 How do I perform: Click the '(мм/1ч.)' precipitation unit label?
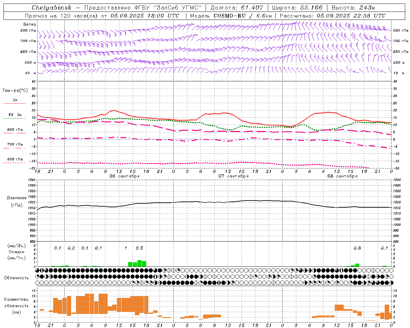[x=16, y=258]
